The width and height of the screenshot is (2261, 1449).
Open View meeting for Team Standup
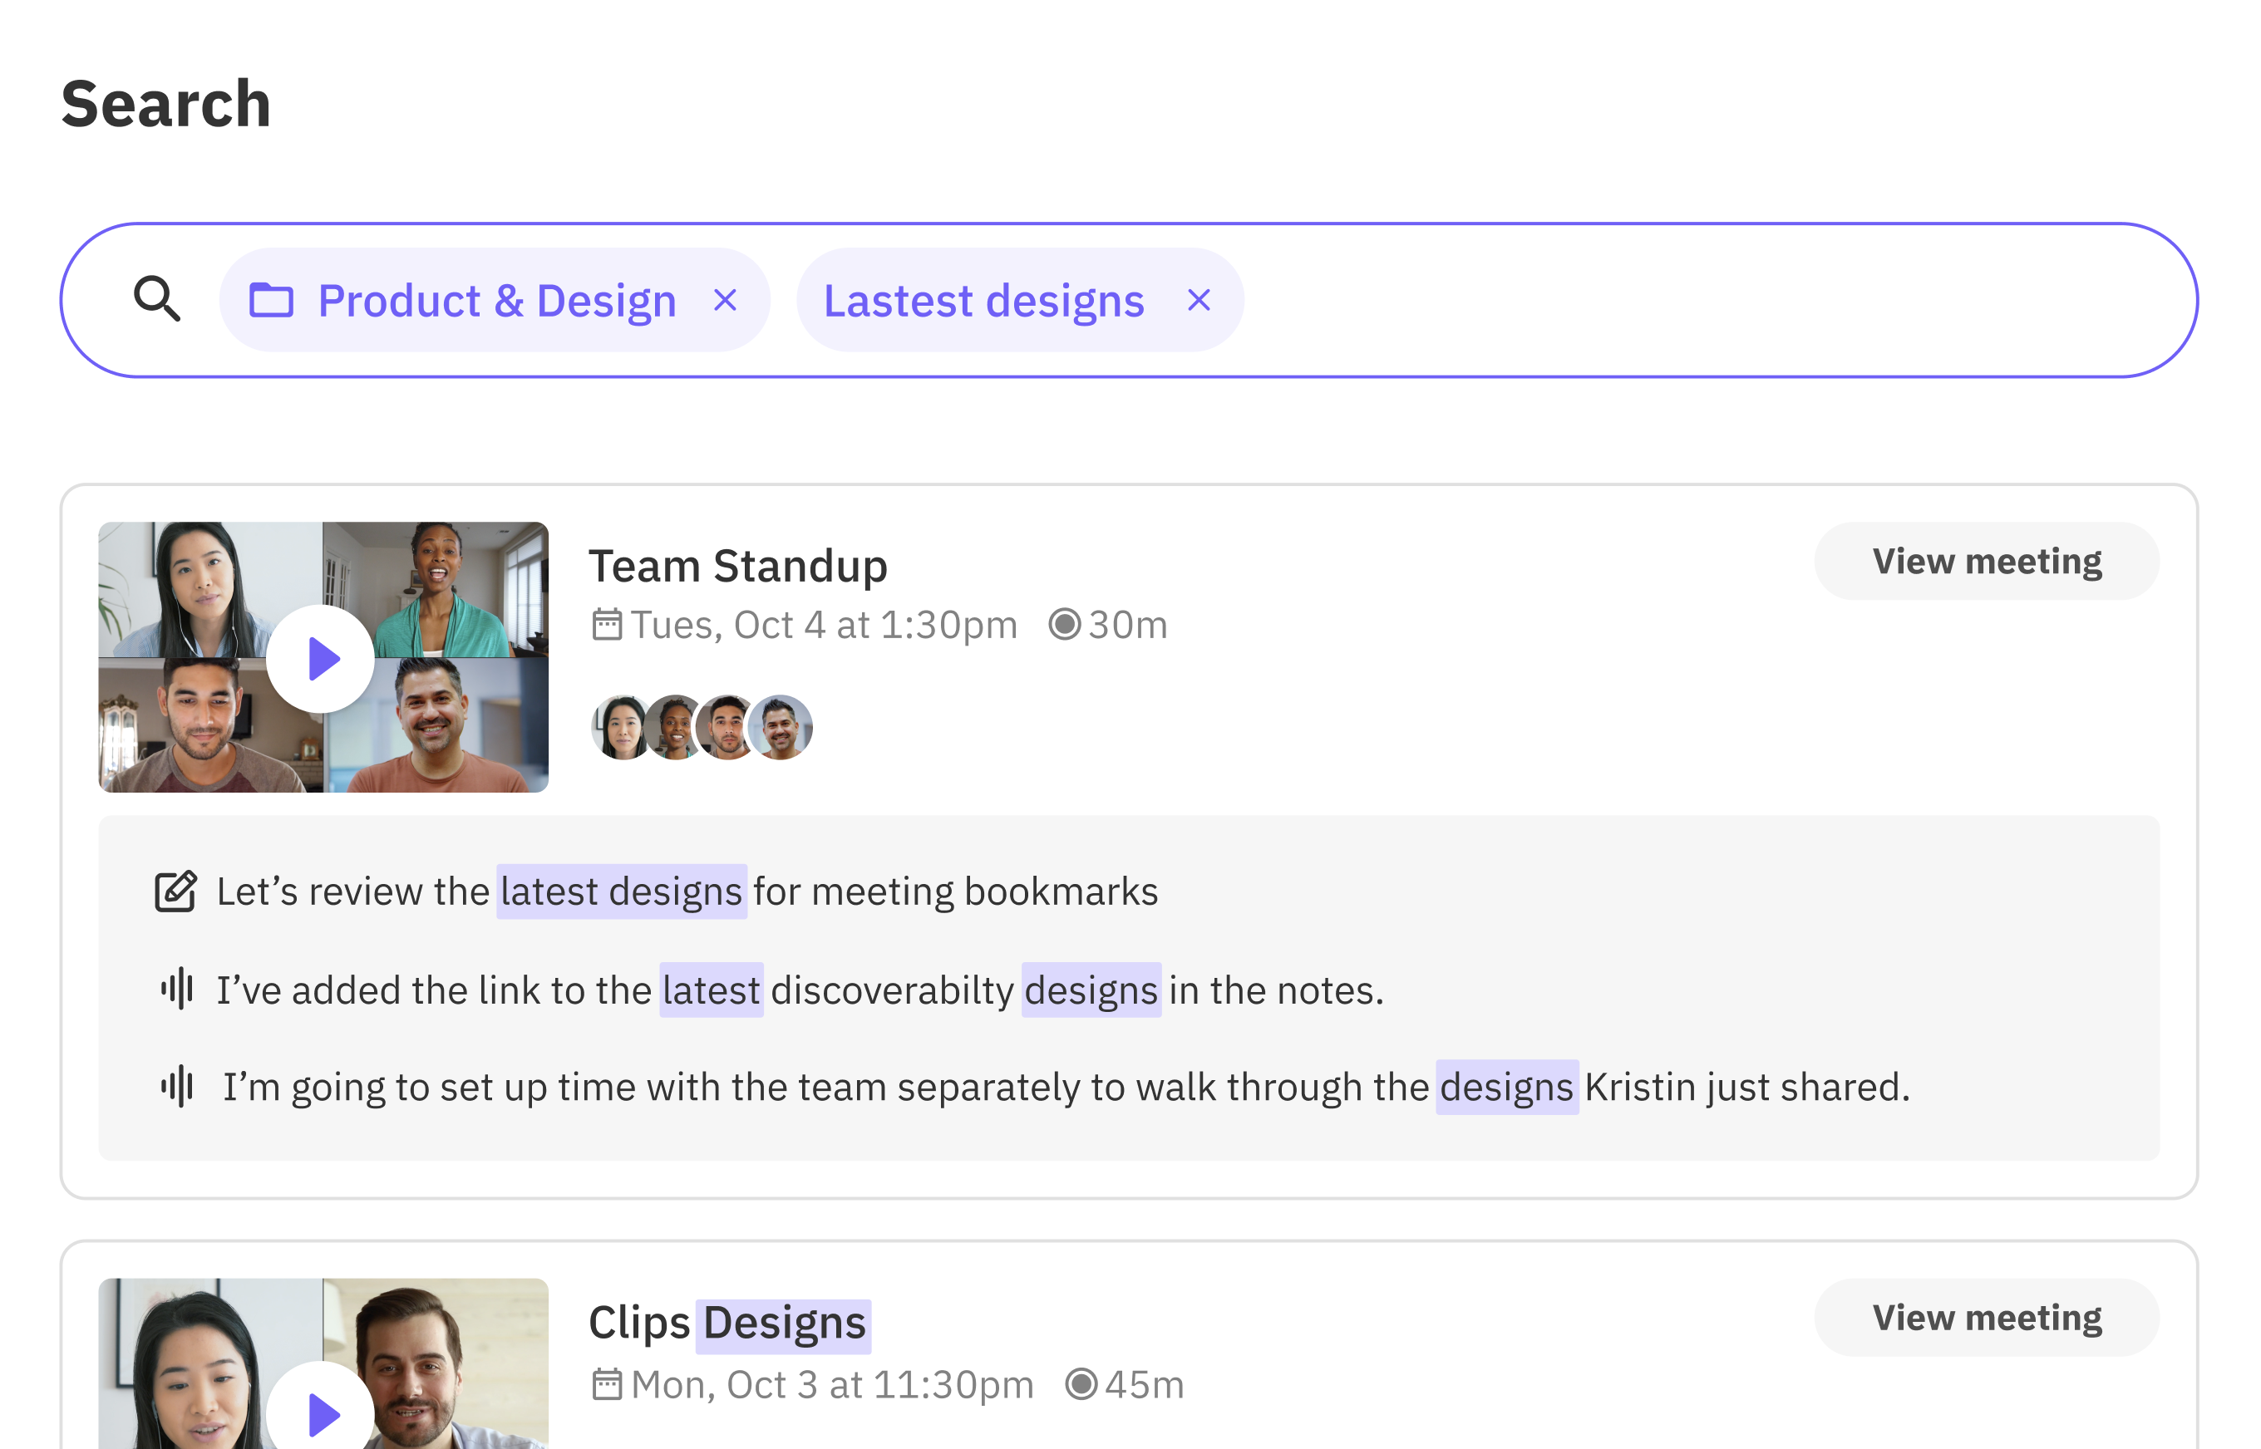tap(1986, 562)
